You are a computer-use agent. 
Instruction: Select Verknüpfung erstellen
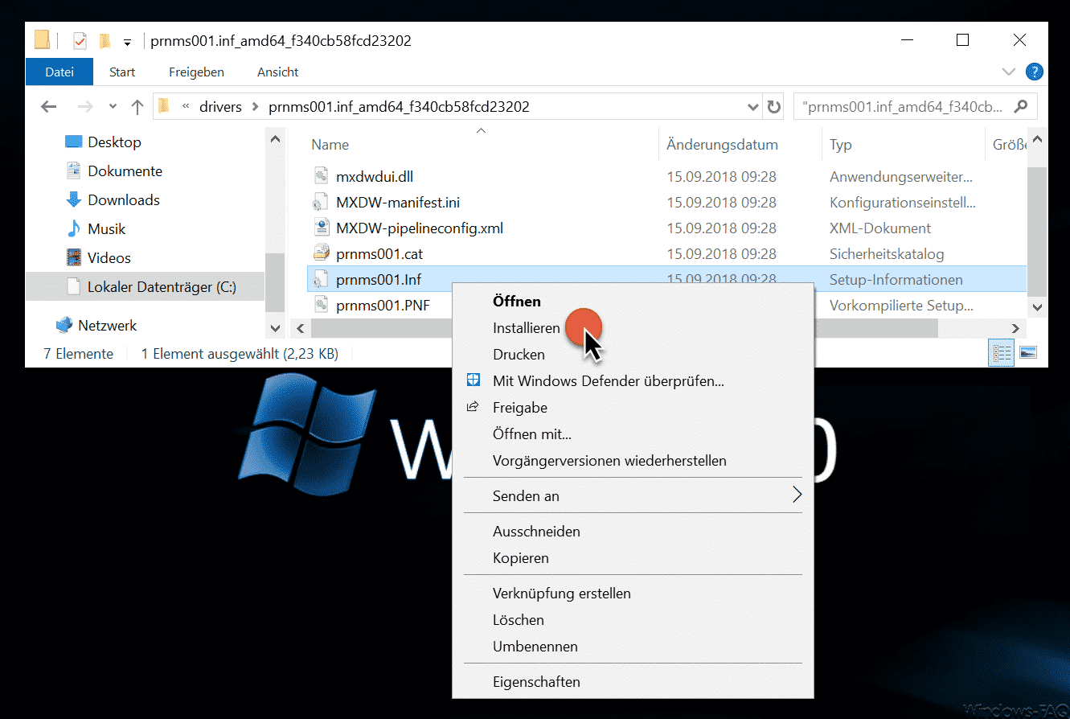(562, 594)
